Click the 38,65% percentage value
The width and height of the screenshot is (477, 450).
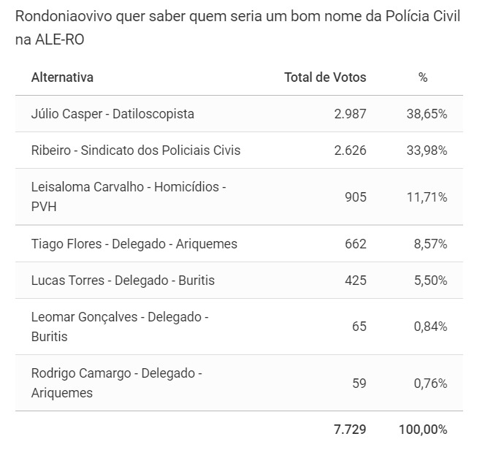click(x=427, y=114)
